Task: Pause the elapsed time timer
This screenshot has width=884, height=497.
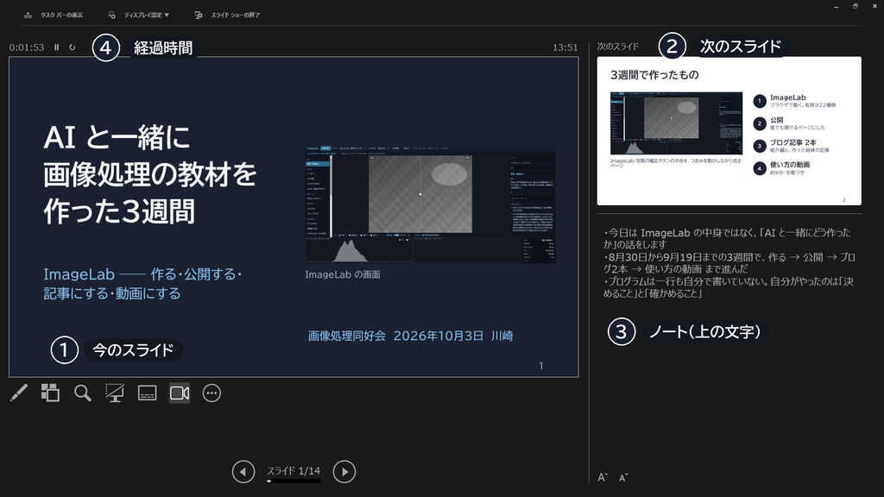Action: (56, 47)
